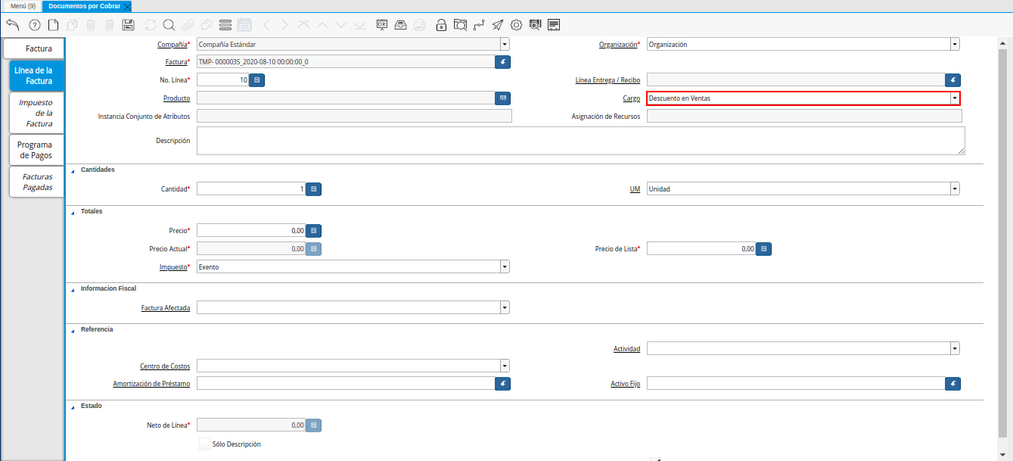Collapse the Informacion Fiscal section

click(x=73, y=289)
